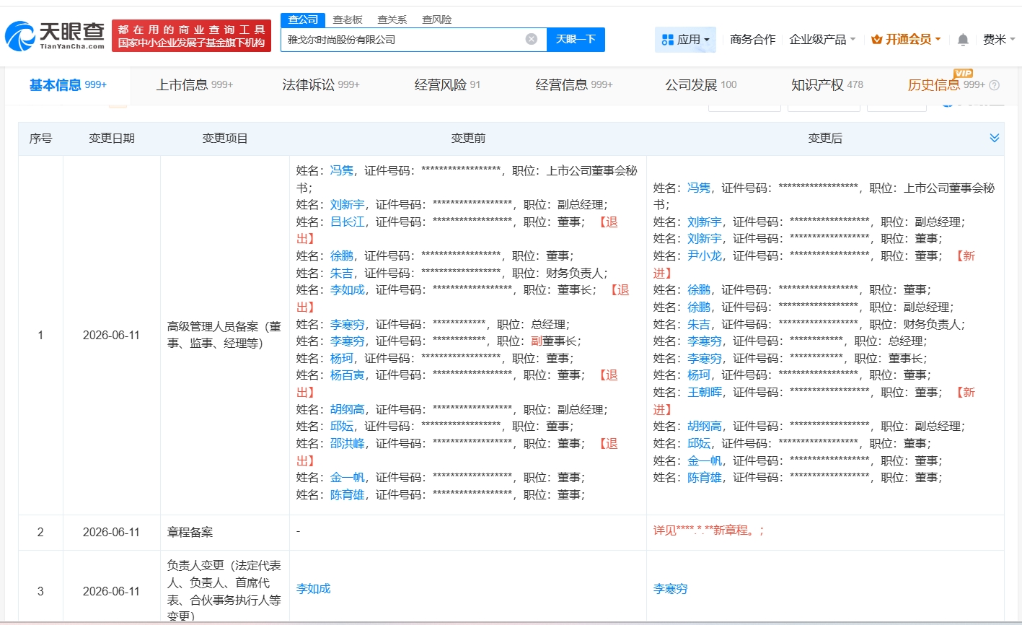Click the 2026-06-11 date in 负责人变更 row
This screenshot has height=625, width=1022.
(111, 591)
